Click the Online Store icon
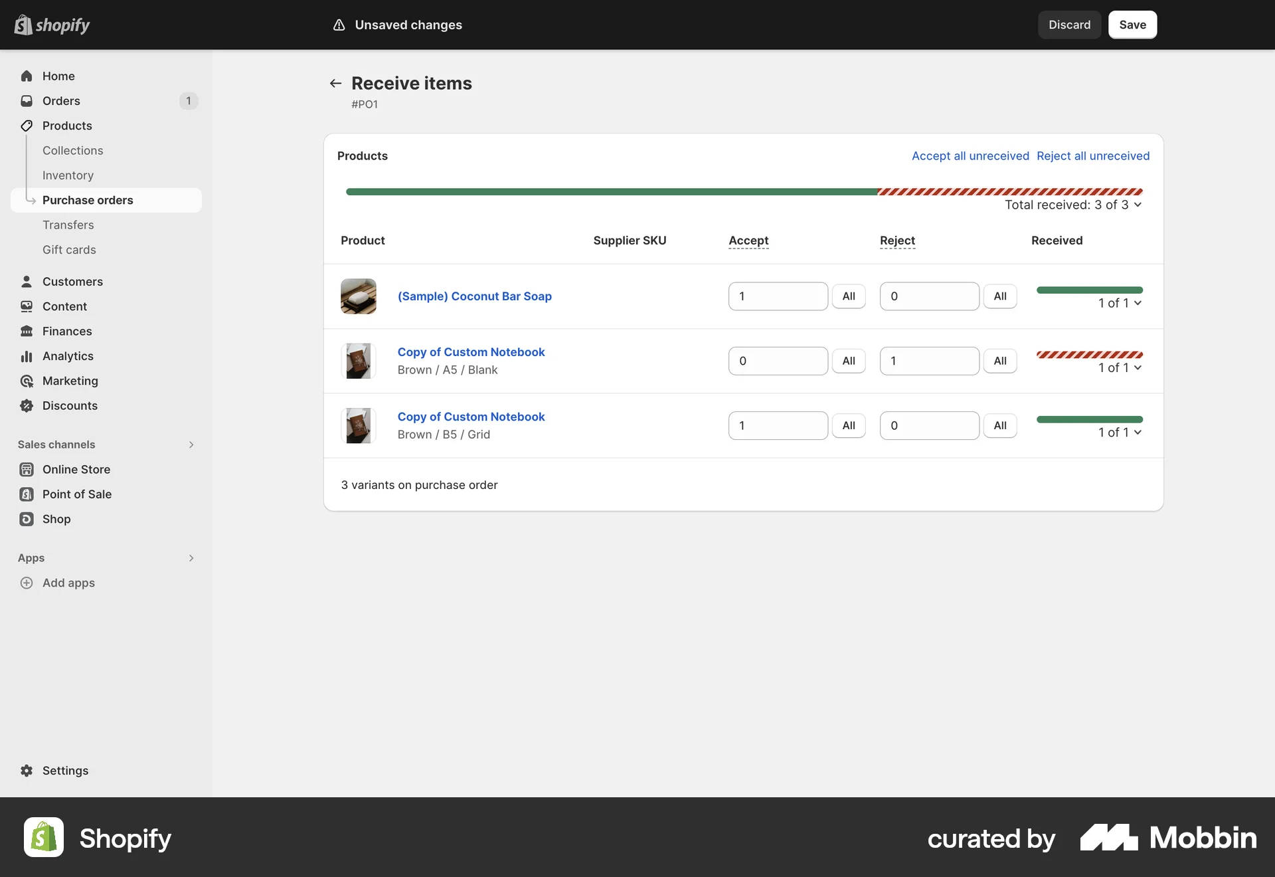The height and width of the screenshot is (877, 1275). tap(27, 469)
